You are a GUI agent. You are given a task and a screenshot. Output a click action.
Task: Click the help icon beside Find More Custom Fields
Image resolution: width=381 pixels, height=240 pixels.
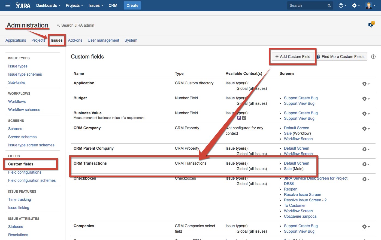tap(373, 57)
